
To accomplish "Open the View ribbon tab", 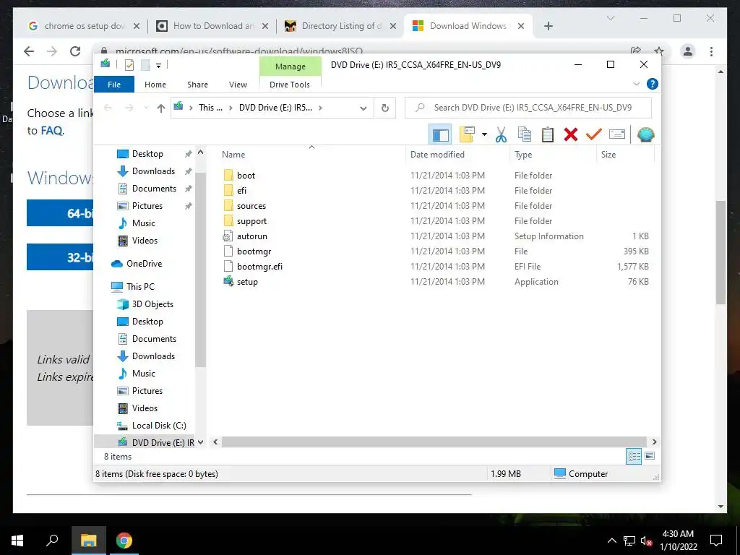I will tap(238, 85).
